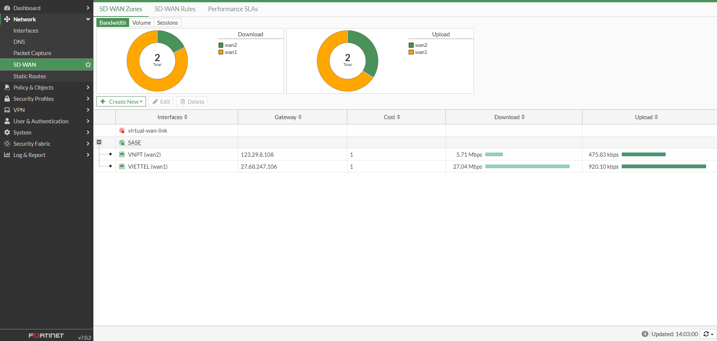Click the notification count badge 4
The image size is (717, 341).
[645, 334]
